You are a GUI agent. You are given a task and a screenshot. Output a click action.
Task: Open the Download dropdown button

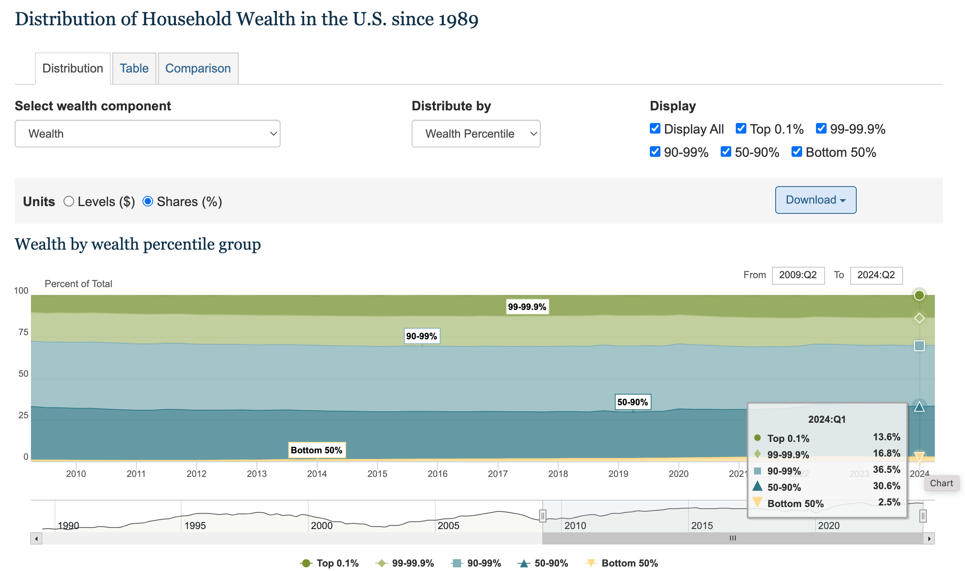[816, 200]
